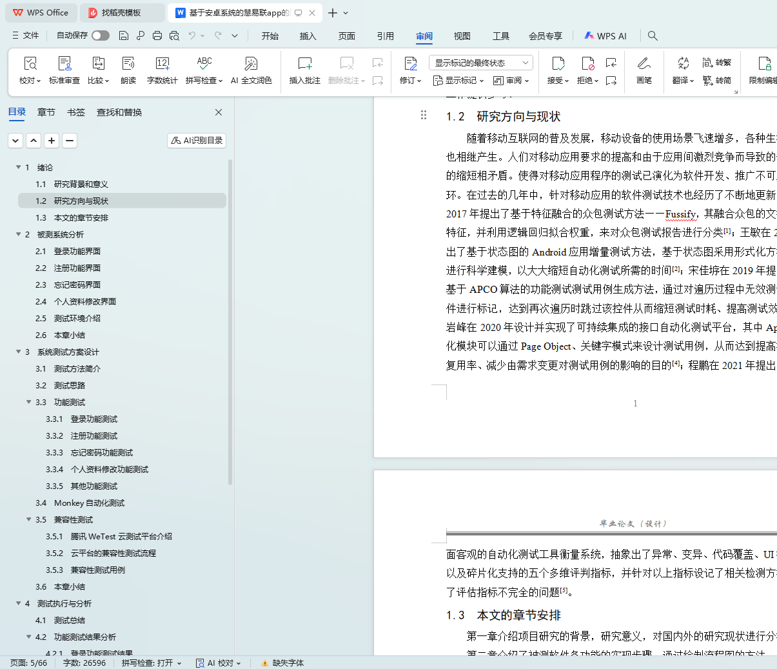Select the 画笔 pen tool
Viewport: 777px width, 669px height.
pyautogui.click(x=644, y=64)
